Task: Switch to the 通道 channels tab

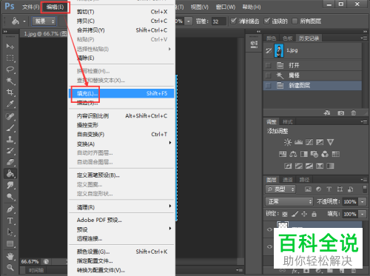Action: pos(288,180)
